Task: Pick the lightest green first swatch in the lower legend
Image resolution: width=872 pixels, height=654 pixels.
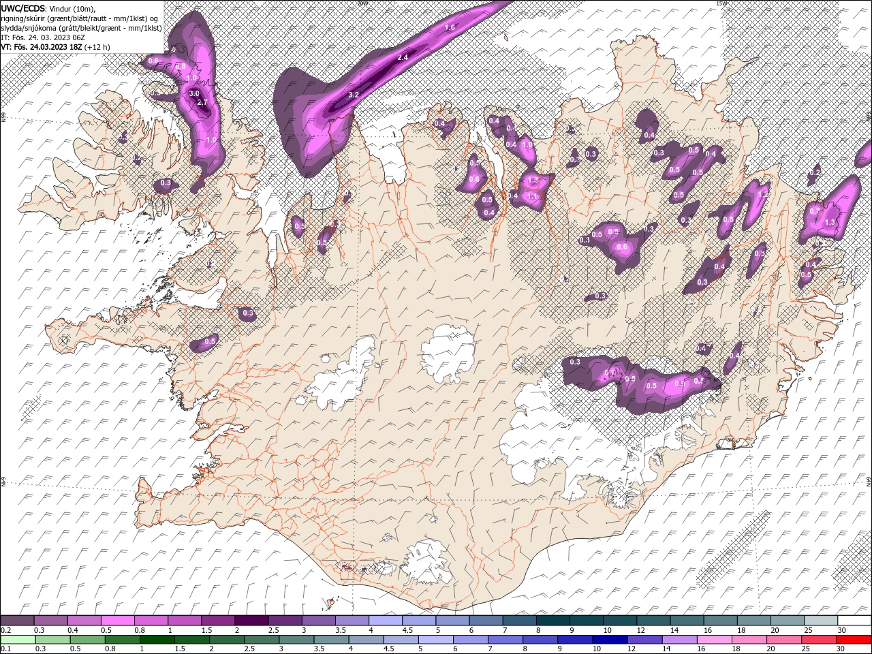Action: click(x=17, y=639)
